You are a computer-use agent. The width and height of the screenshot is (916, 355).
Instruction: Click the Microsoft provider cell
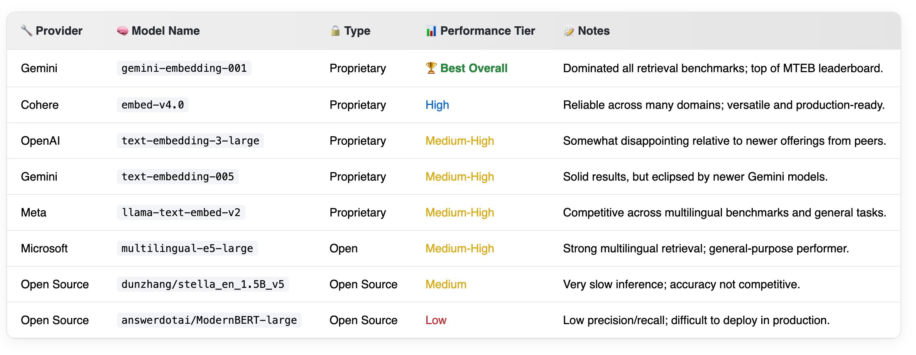44,248
